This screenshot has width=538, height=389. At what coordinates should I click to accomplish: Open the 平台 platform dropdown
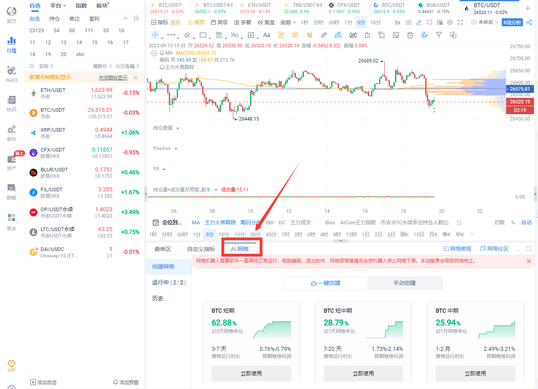coord(58,6)
